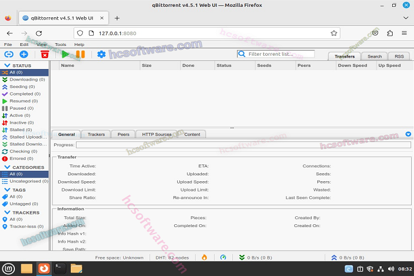Reload the page in Firefox
Viewport: 414px width, 276px height.
pyautogui.click(x=39, y=33)
